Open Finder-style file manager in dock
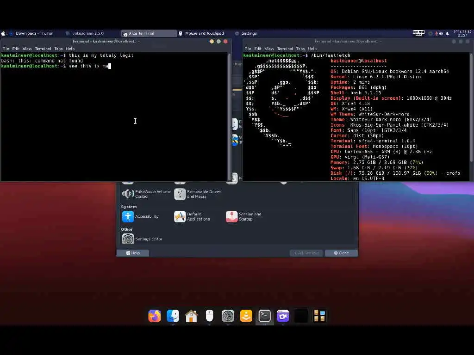 coord(173,316)
